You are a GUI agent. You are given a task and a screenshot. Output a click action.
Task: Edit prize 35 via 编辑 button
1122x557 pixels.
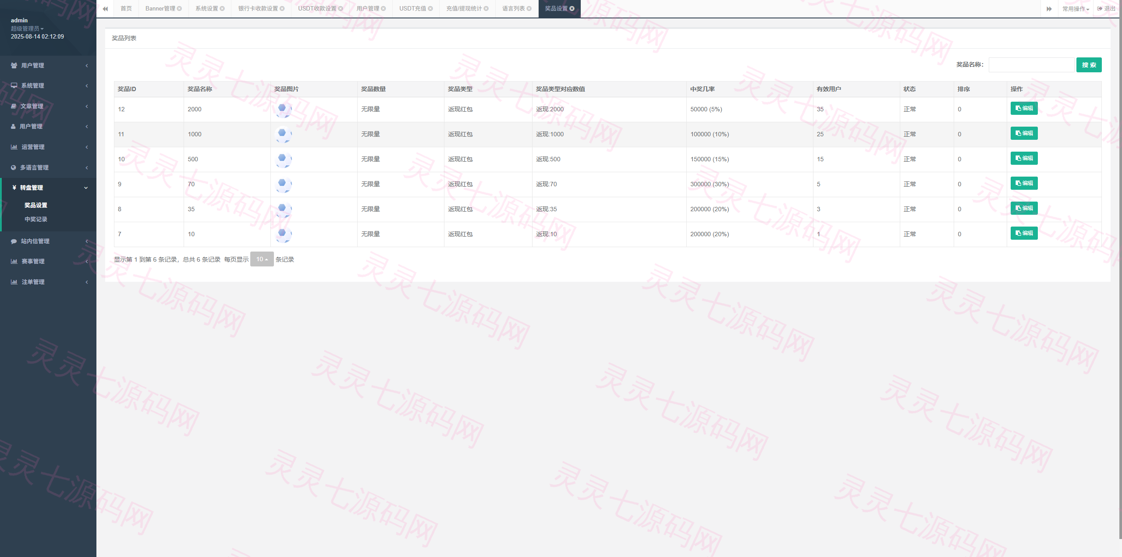point(1024,208)
